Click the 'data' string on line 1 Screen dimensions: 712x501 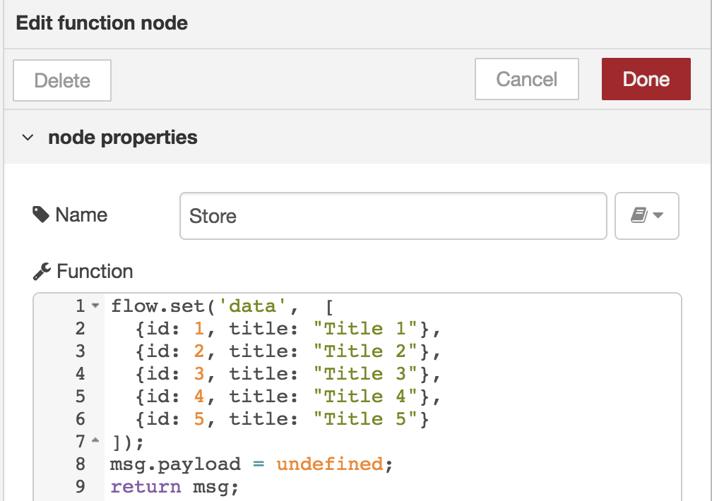pyautogui.click(x=252, y=306)
